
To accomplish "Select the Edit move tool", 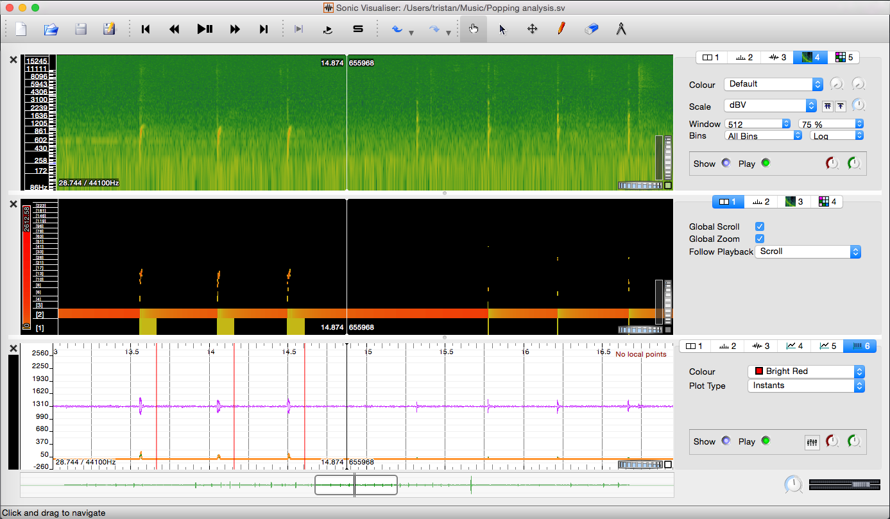I will (x=532, y=29).
